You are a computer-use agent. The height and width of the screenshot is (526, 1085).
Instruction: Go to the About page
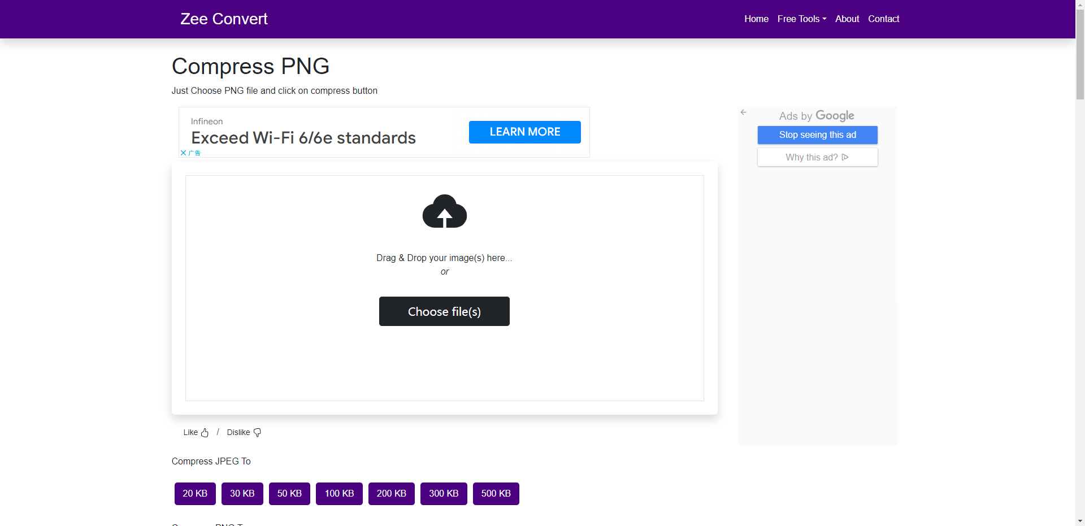pyautogui.click(x=847, y=19)
